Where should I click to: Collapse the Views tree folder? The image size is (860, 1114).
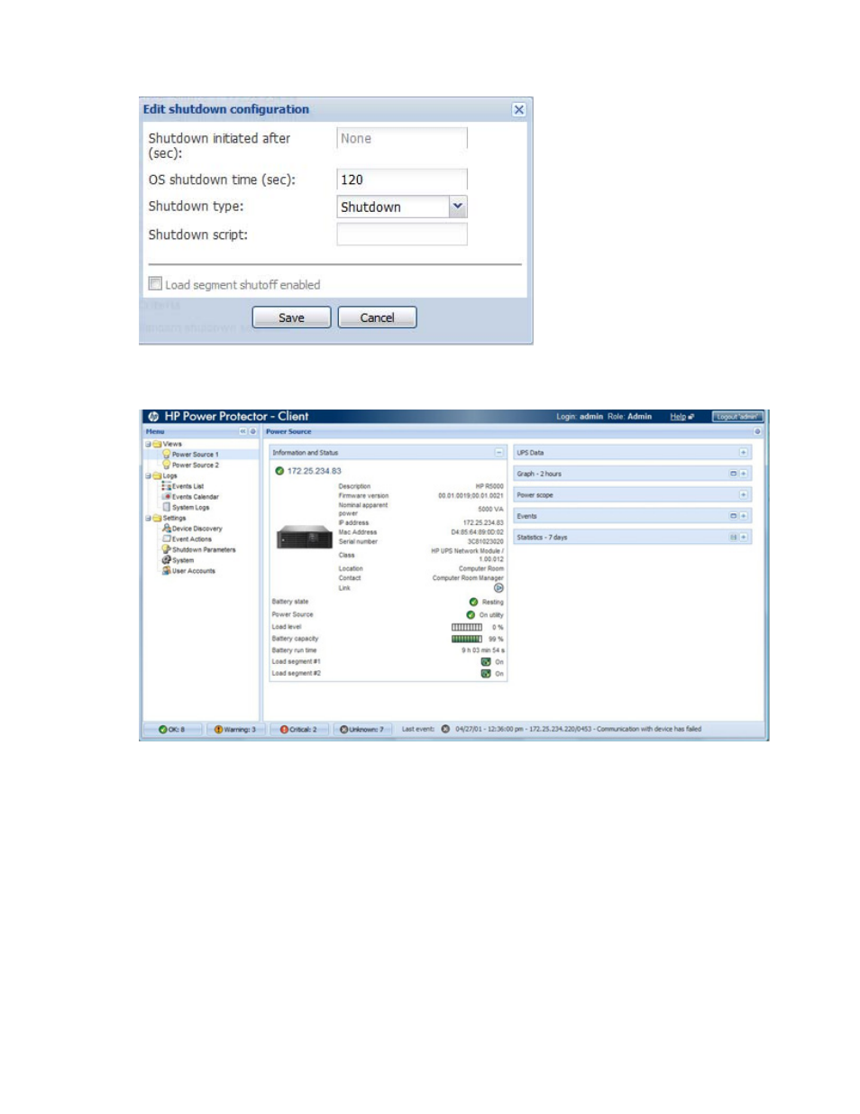click(x=148, y=444)
